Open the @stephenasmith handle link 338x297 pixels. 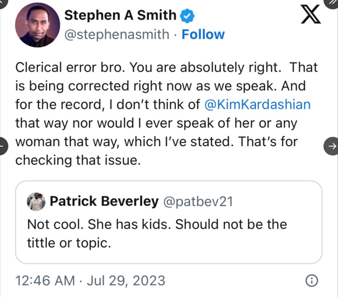pos(117,35)
